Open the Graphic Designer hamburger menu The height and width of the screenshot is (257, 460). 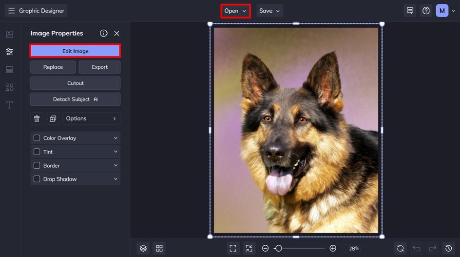point(11,11)
